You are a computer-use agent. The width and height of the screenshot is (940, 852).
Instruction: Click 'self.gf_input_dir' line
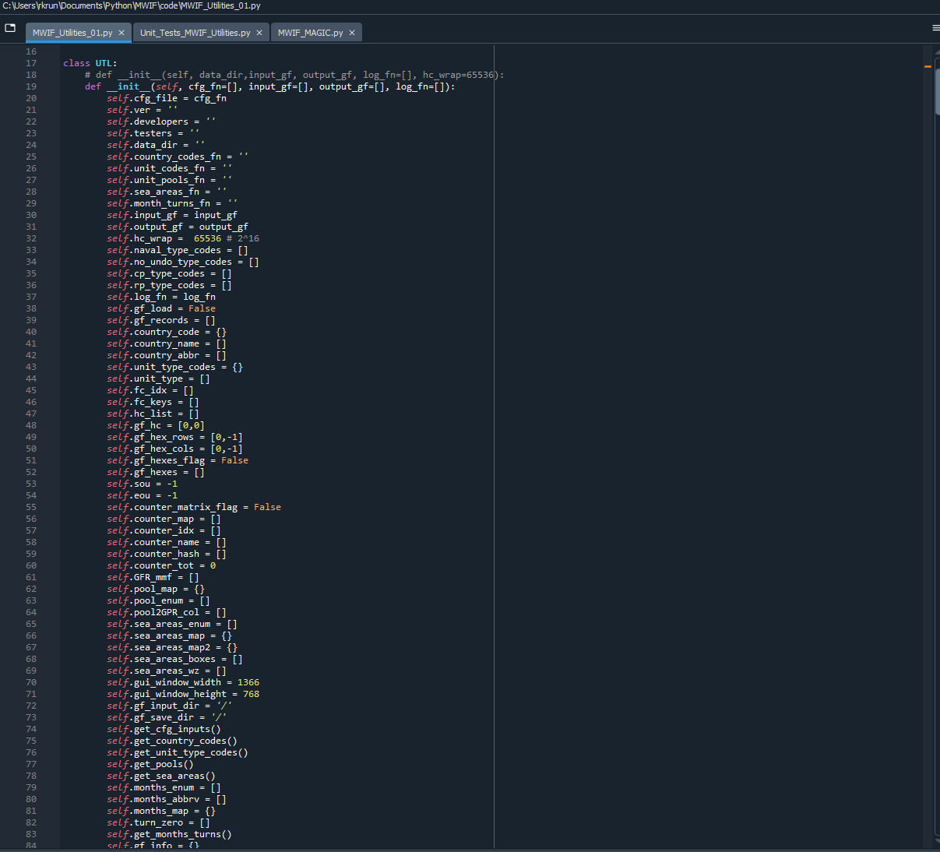point(170,706)
